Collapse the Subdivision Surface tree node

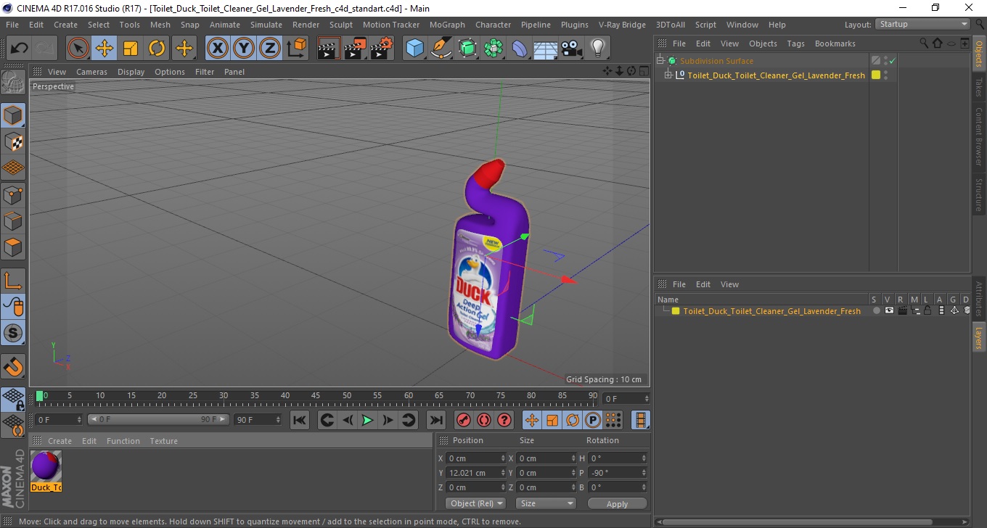pyautogui.click(x=660, y=61)
